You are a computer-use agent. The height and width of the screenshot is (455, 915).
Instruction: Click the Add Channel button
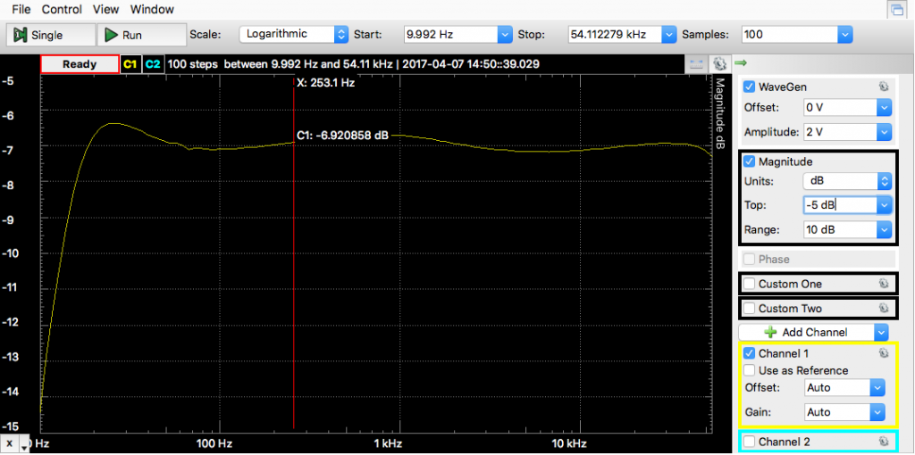[x=812, y=333]
